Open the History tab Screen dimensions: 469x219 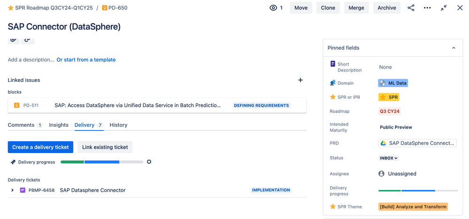[118, 125]
